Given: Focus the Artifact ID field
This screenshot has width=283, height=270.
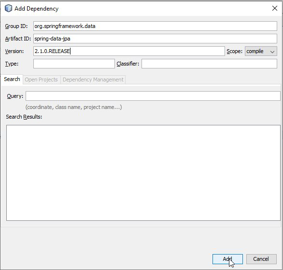Looking at the screenshot, I should point(155,39).
